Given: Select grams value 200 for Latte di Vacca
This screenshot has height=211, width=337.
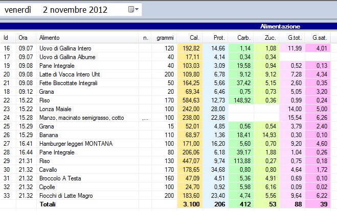Looking at the screenshot, I should 168,74.
